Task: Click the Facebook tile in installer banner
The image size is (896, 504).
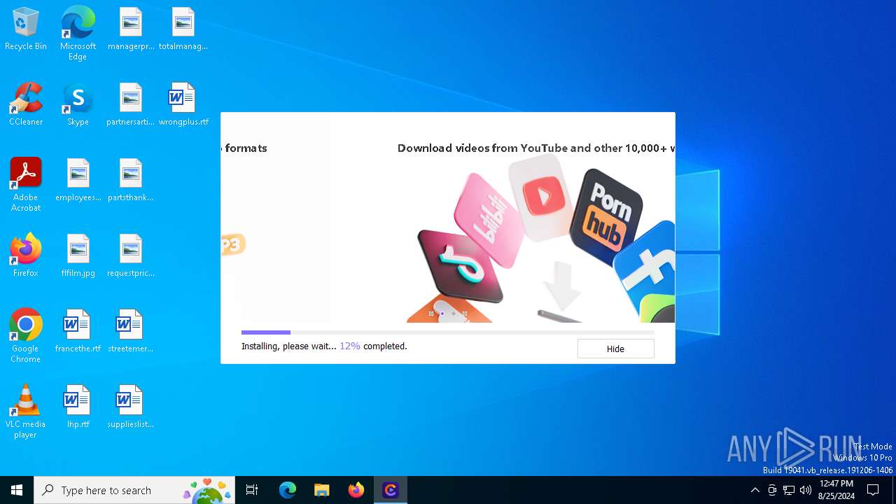Action: 645,269
